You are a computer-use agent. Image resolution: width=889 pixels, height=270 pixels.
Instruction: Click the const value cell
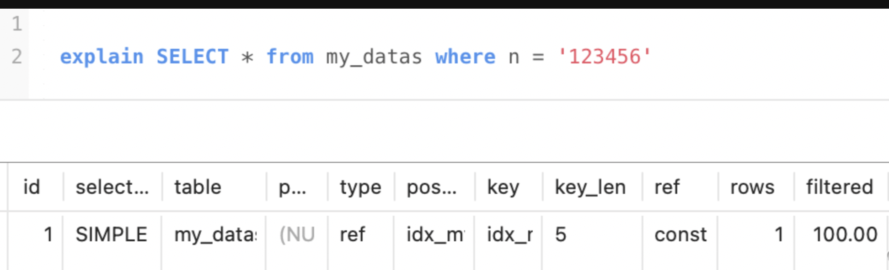[x=680, y=234]
